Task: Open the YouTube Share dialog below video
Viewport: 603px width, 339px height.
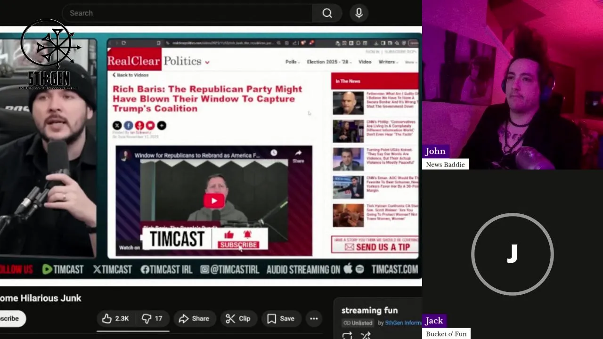Action: click(194, 319)
